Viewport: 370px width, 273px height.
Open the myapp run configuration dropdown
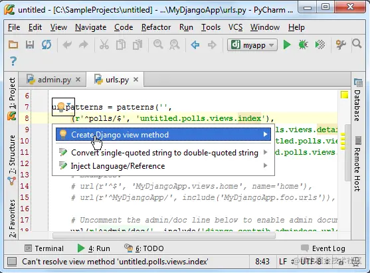[252, 45]
